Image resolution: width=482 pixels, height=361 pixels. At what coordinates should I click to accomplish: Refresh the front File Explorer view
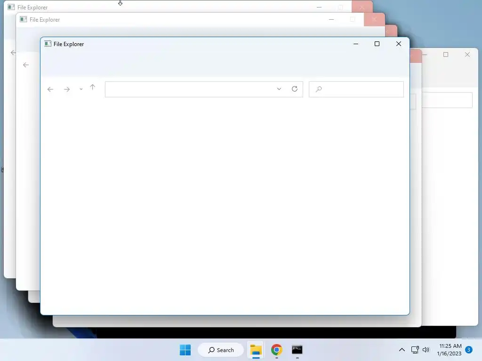tap(295, 89)
